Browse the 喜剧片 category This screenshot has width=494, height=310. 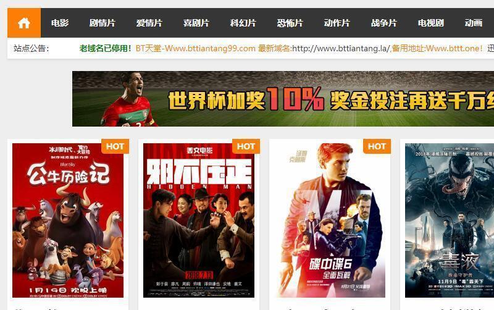point(196,23)
